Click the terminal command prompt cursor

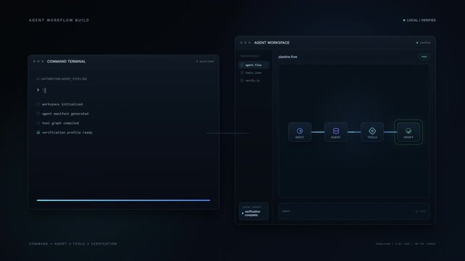45,90
